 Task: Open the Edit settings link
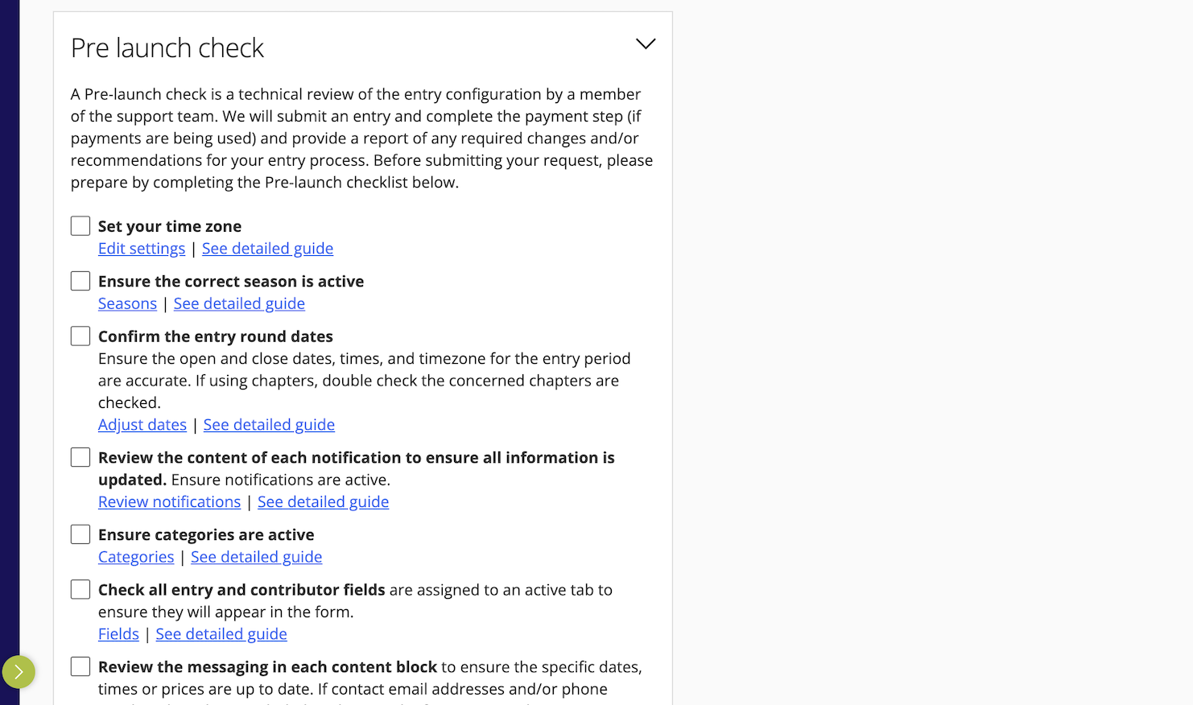point(142,249)
